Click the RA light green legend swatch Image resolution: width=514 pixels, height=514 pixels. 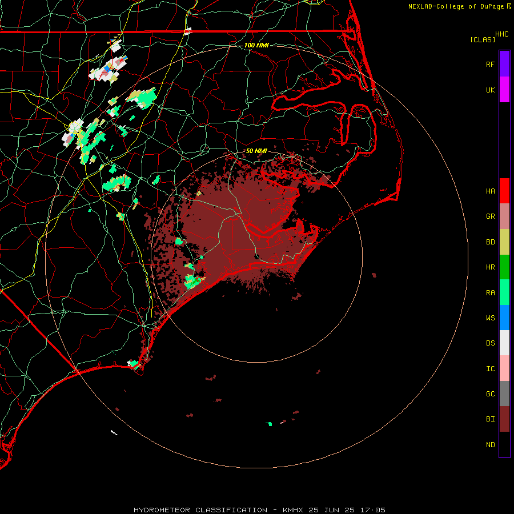[504, 292]
